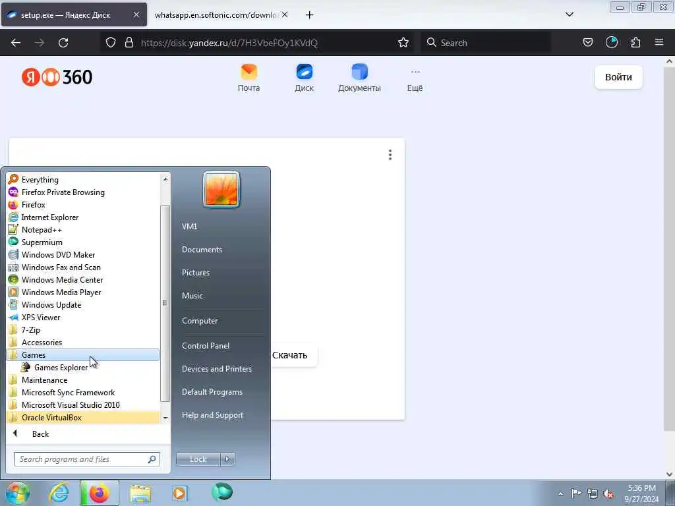Click the programs list scrollbar down arrow

(x=165, y=418)
